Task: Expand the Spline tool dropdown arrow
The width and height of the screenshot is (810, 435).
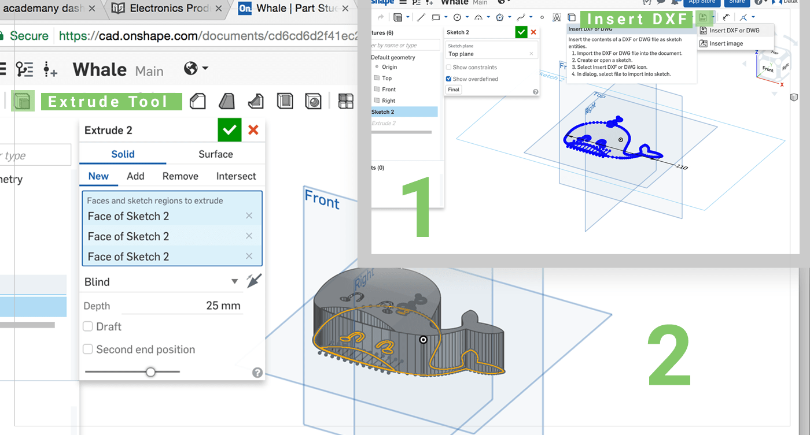Action: click(531, 17)
